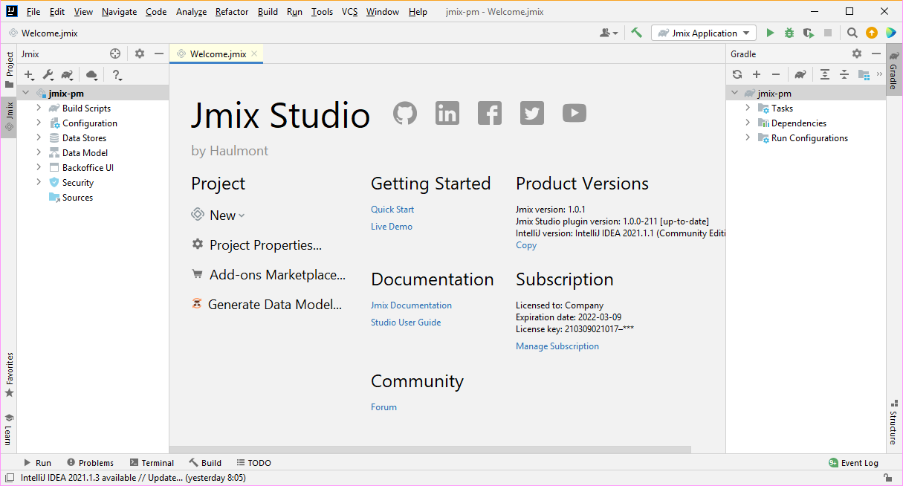This screenshot has height=486, width=903.
Task: Click the plus icon in Gradle panel
Action: pyautogui.click(x=757, y=74)
